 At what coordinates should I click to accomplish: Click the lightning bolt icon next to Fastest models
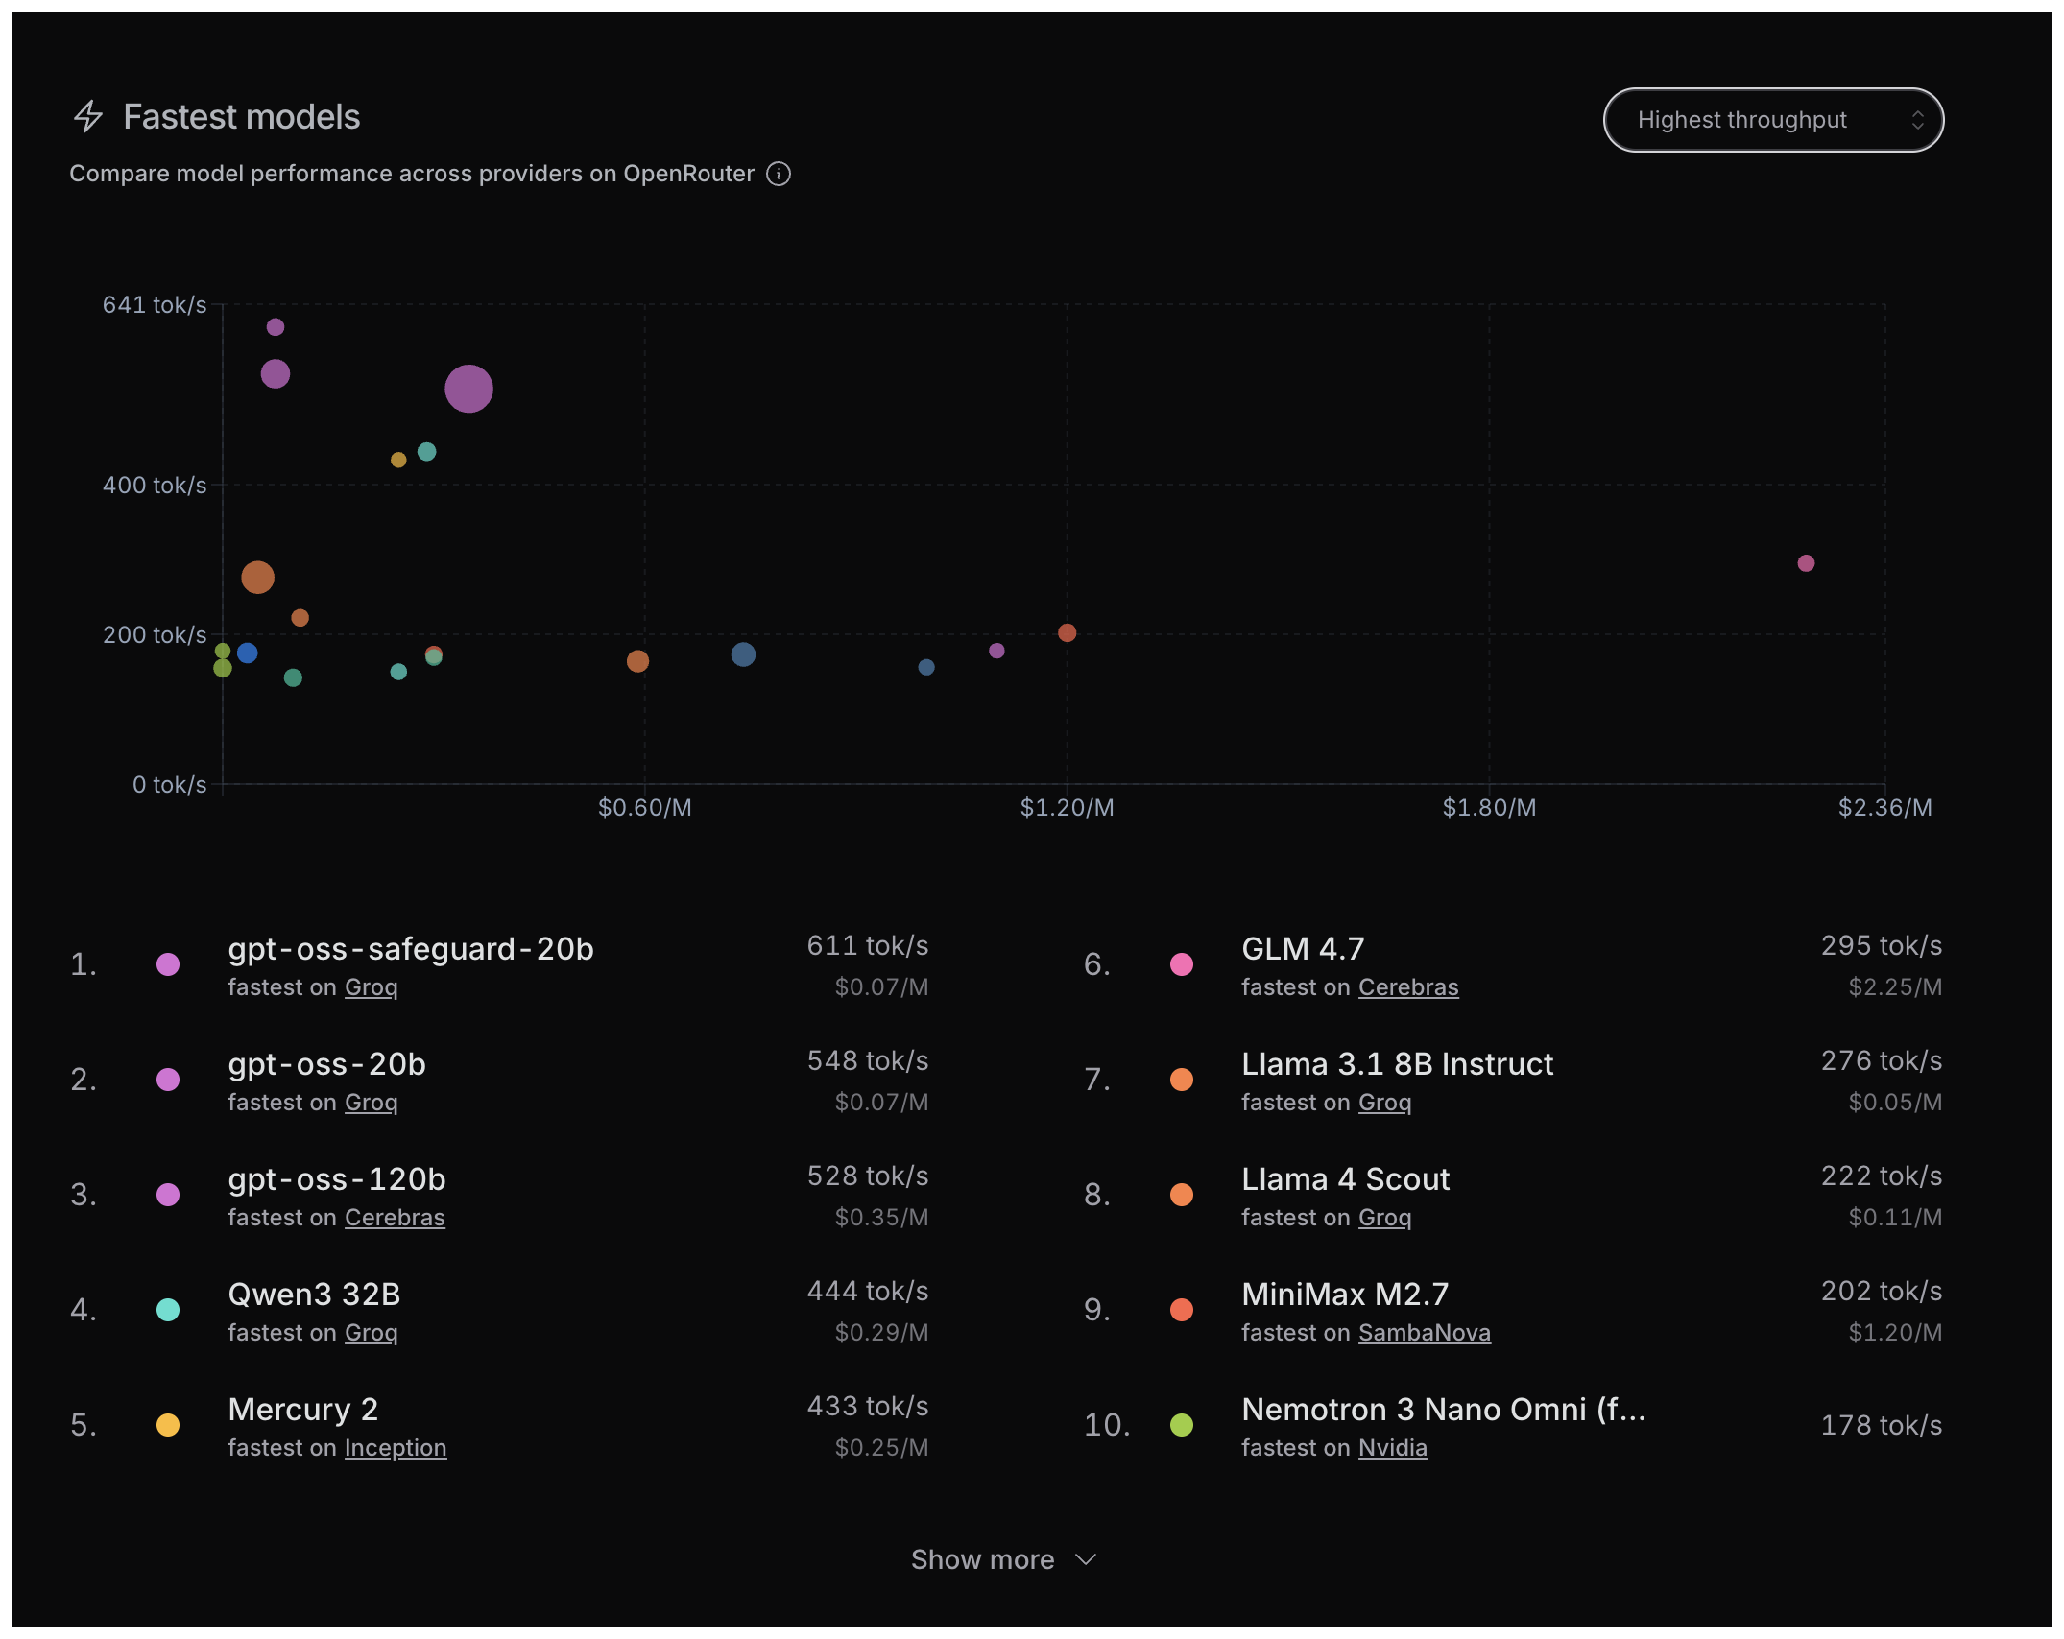coord(88,117)
